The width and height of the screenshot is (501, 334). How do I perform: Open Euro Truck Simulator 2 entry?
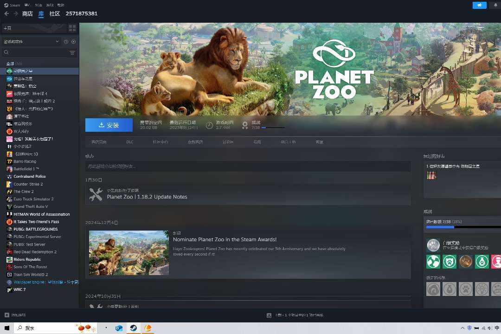tap(33, 199)
